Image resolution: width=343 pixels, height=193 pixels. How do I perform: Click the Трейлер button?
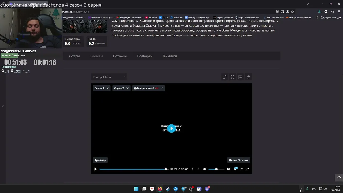click(x=100, y=160)
